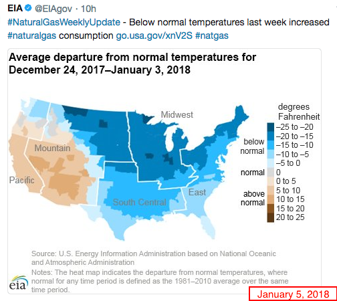Select the Mountain region on map

point(52,148)
